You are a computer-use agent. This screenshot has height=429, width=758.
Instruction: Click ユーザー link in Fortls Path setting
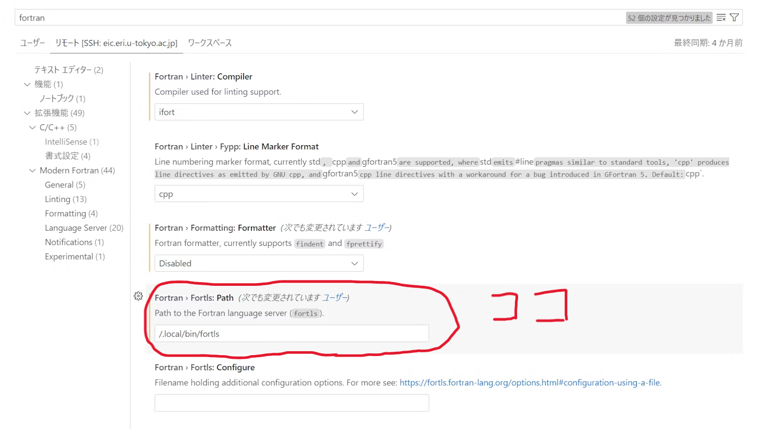coord(334,298)
